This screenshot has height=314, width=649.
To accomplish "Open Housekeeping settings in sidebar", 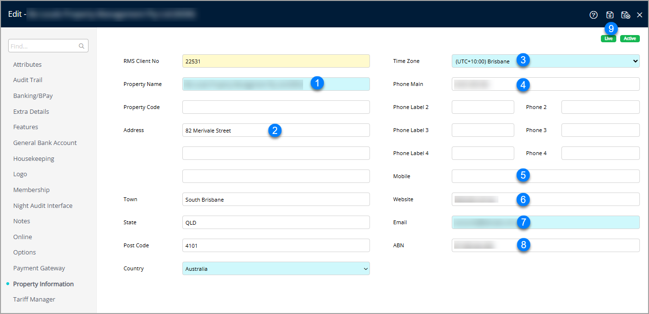I will pos(34,158).
